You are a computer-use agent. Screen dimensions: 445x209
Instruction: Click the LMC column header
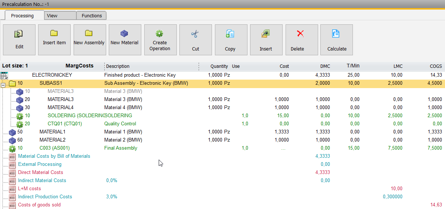click(x=398, y=66)
